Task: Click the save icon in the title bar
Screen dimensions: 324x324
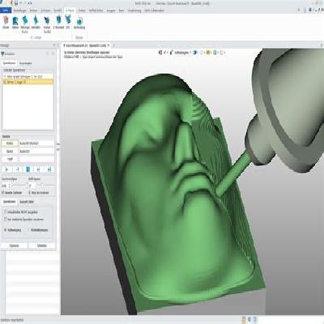Action: [16, 3]
